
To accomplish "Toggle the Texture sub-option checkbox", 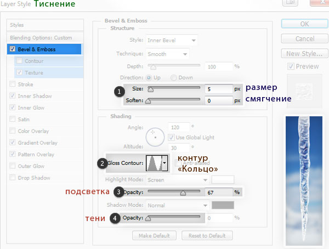I will (20, 72).
